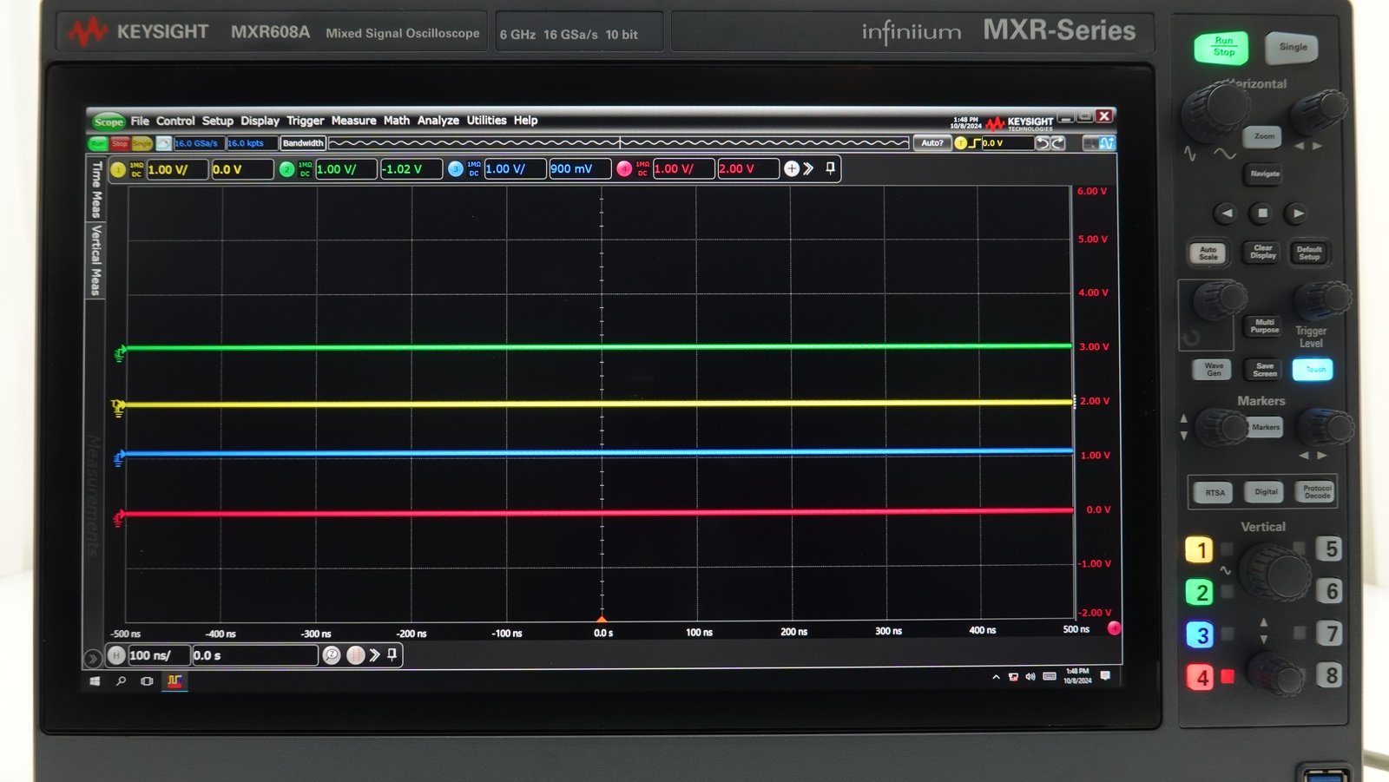1389x782 pixels.
Task: Open the zoom magnifier in horizontal bar
Action: click(x=332, y=655)
